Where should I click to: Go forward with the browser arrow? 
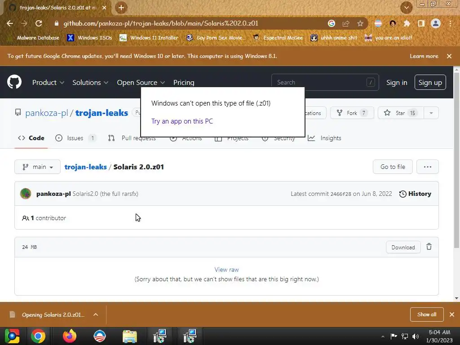24,23
